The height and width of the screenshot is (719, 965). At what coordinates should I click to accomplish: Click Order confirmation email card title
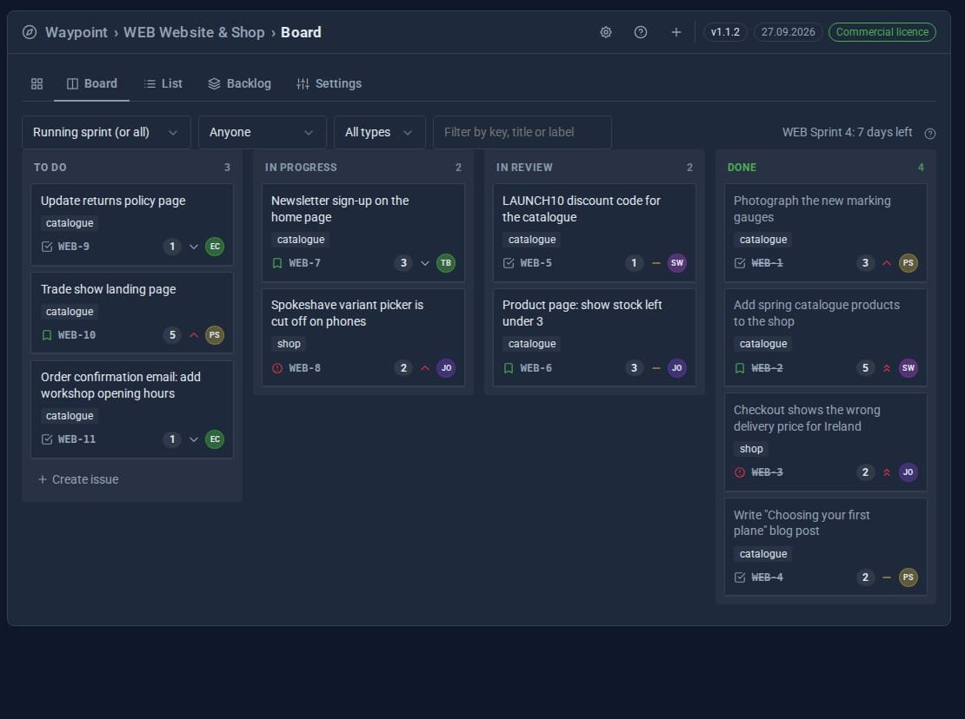(121, 386)
